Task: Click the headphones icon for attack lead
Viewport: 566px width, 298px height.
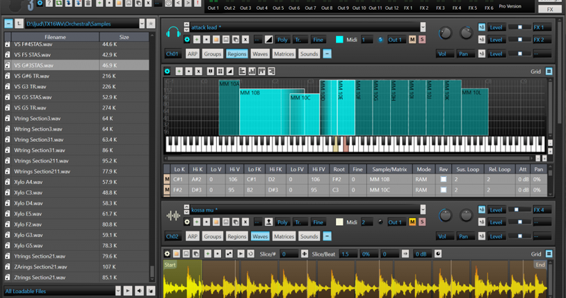Action: pyautogui.click(x=173, y=33)
